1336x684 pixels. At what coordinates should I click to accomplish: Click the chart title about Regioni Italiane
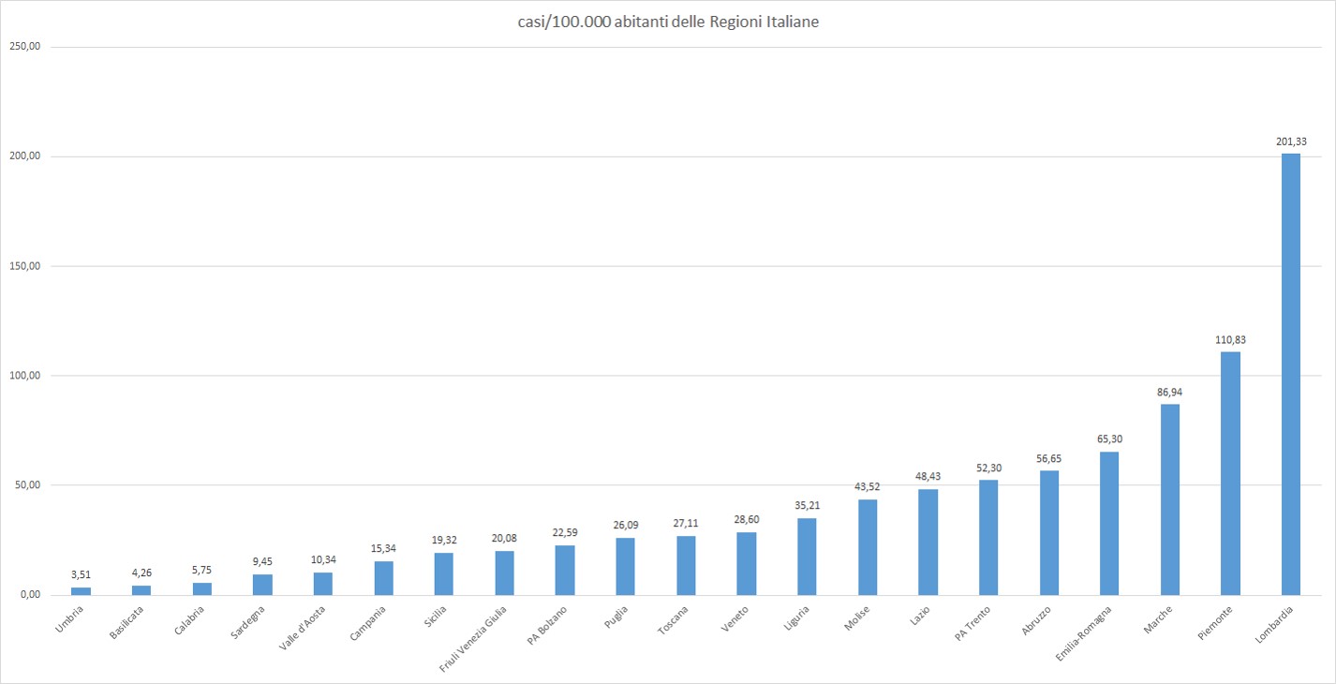[668, 22]
